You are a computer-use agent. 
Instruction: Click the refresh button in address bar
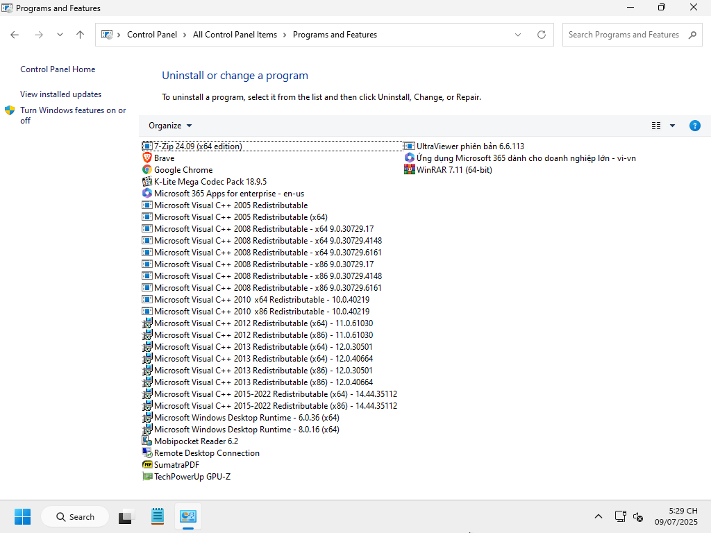tap(542, 35)
